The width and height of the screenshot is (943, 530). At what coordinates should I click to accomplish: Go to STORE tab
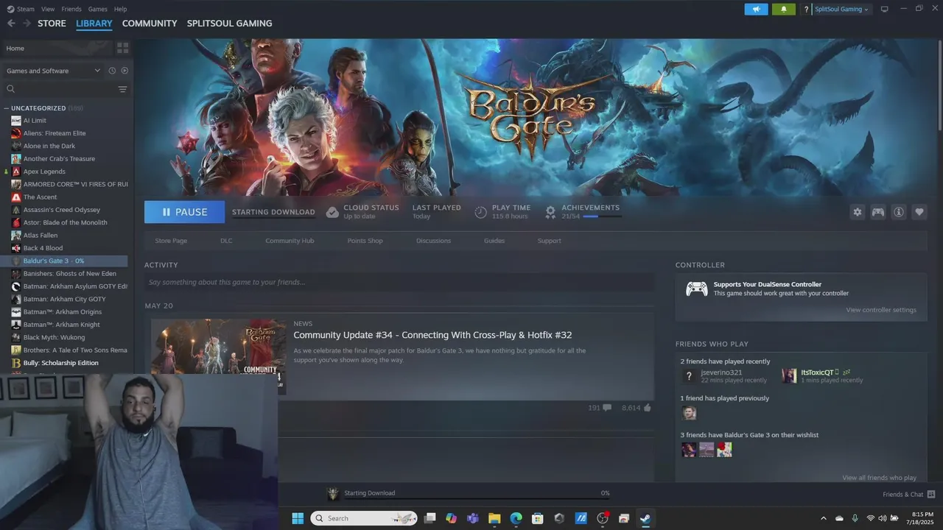coord(52,24)
